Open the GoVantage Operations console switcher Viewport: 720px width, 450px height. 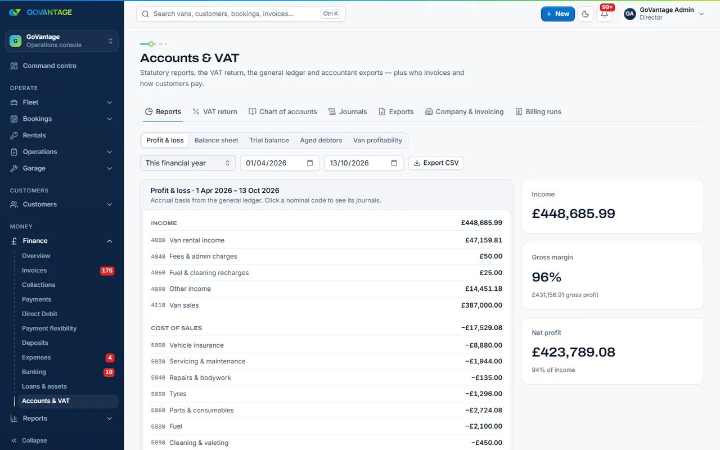[x=62, y=41]
